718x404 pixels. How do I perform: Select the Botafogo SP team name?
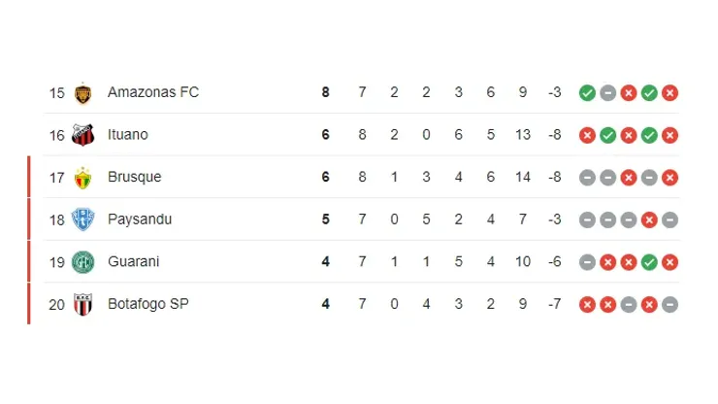click(x=147, y=304)
